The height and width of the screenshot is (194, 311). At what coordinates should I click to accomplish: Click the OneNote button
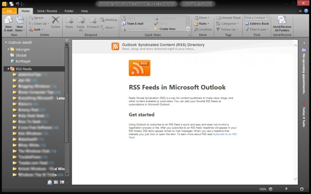pos(203,29)
